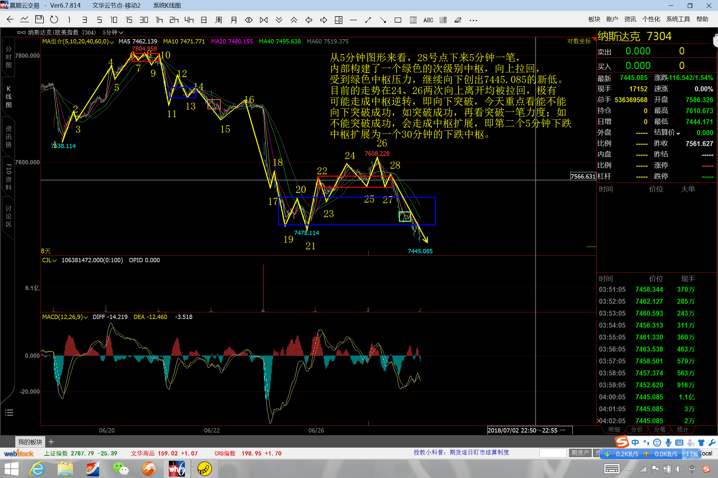Image resolution: width=718 pixels, height=478 pixels.
Task: Add a new board with plus button
Action: pos(51,442)
